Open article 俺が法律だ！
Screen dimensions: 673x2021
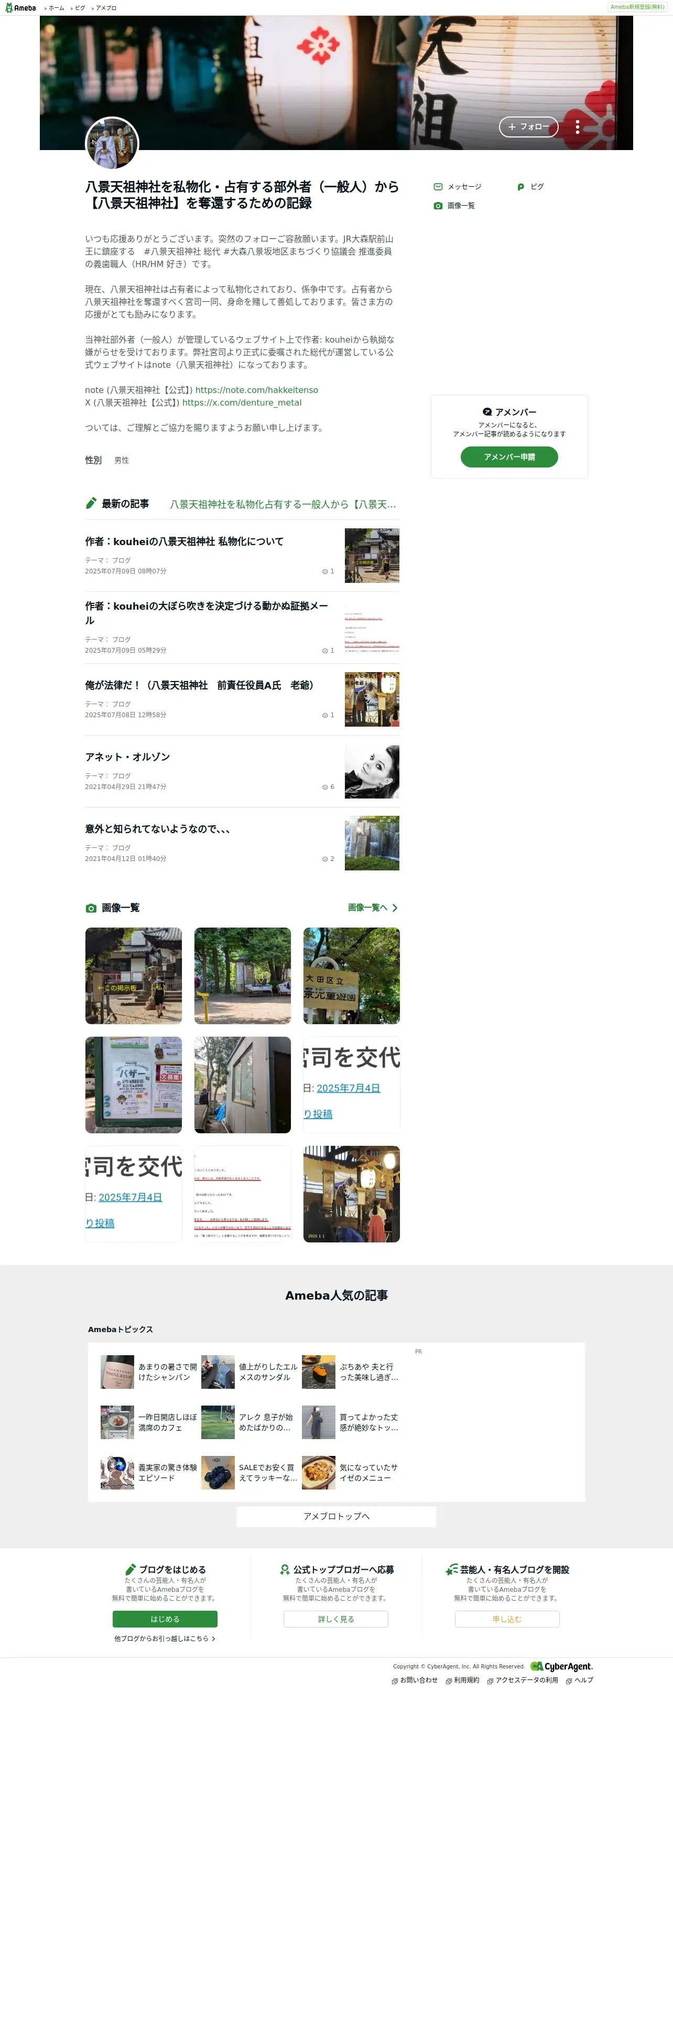201,685
